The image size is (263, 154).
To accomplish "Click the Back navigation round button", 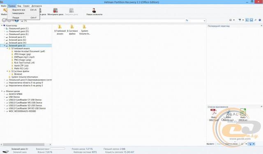I will tap(4, 20).
